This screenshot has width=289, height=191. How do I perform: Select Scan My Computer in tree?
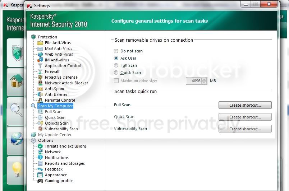(x=55, y=106)
